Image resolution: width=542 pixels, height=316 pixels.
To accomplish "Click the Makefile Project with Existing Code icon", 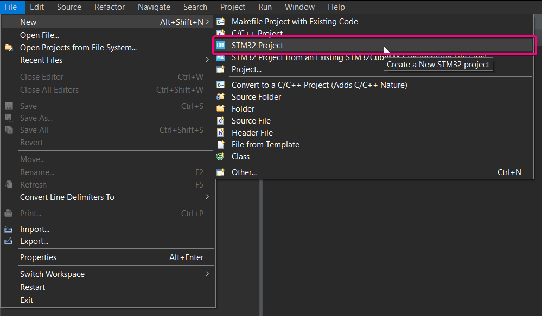I will click(220, 22).
